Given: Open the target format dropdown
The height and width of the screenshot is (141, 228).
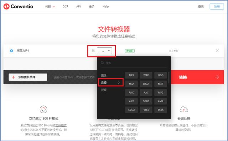Looking at the screenshot, I should [104, 51].
